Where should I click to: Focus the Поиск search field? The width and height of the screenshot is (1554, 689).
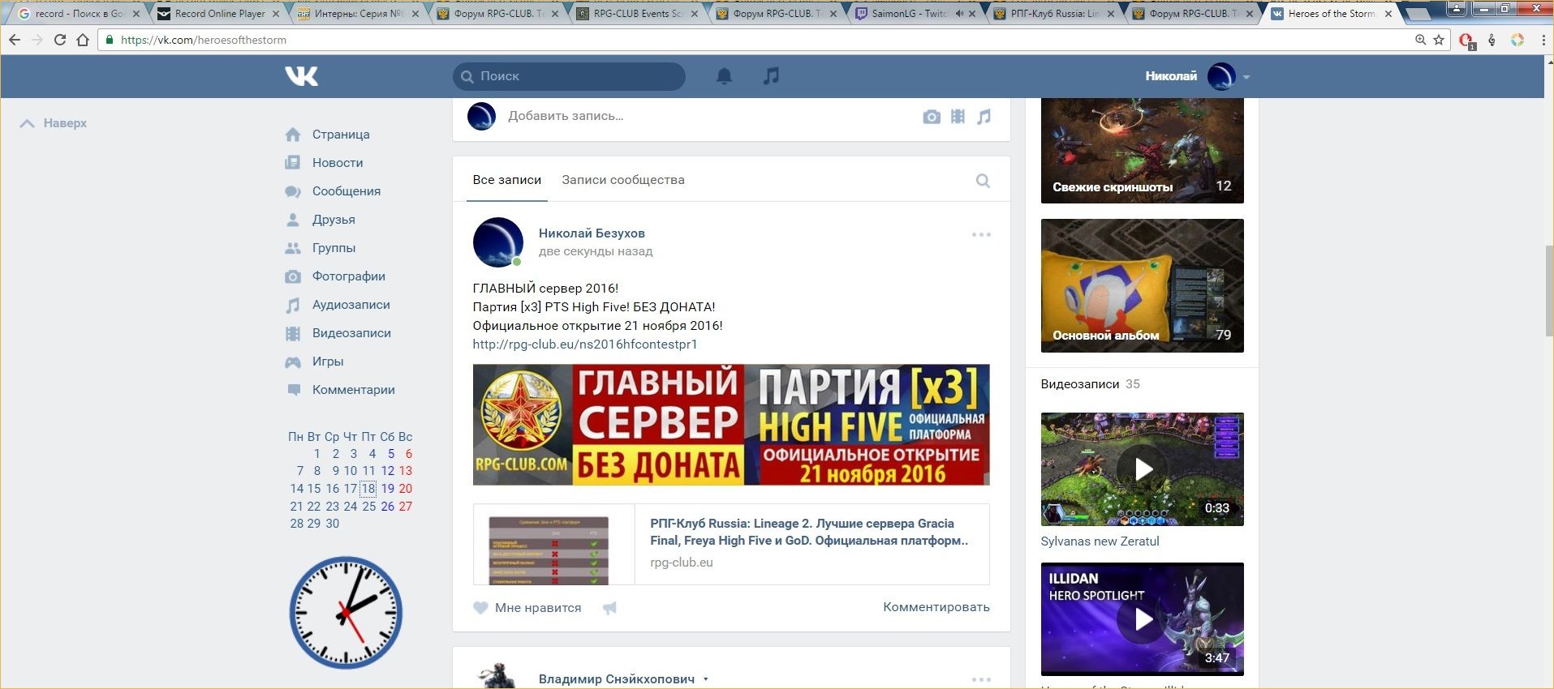coord(569,76)
